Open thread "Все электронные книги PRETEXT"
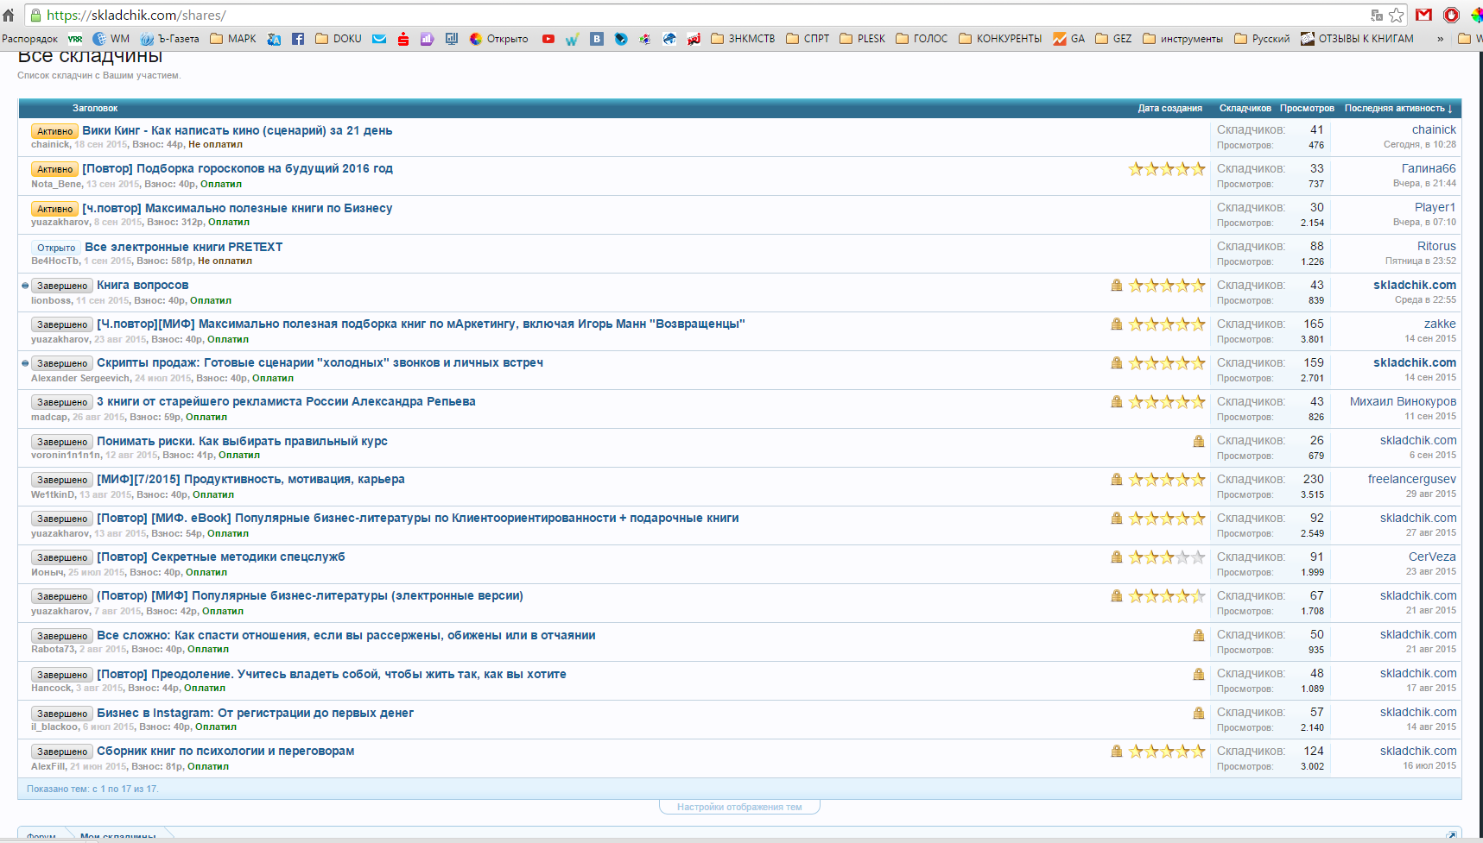 [x=183, y=247]
